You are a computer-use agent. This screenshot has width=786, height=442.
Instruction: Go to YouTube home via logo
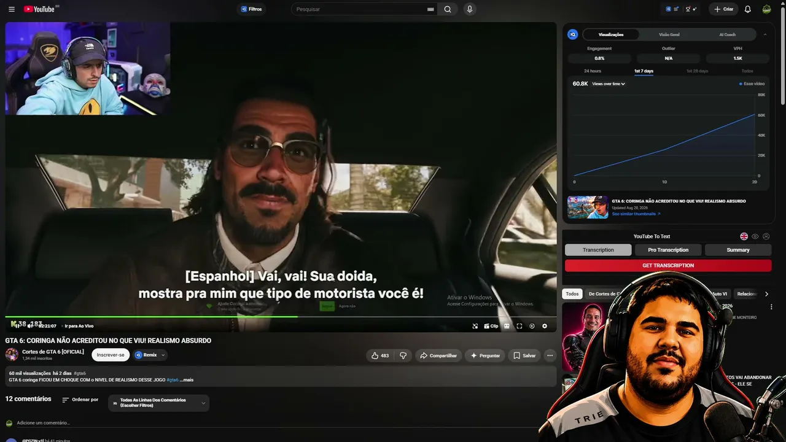(39, 9)
